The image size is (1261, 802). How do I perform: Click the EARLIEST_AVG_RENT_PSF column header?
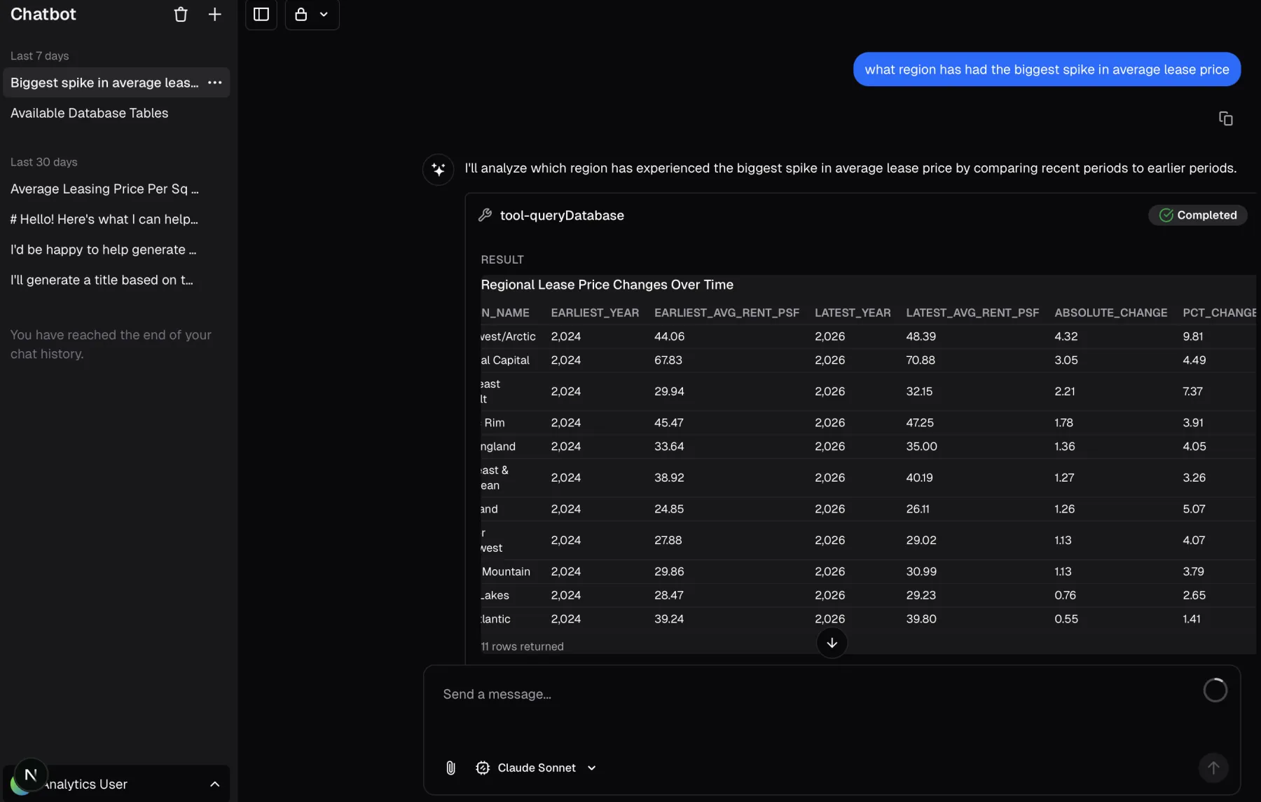726,313
